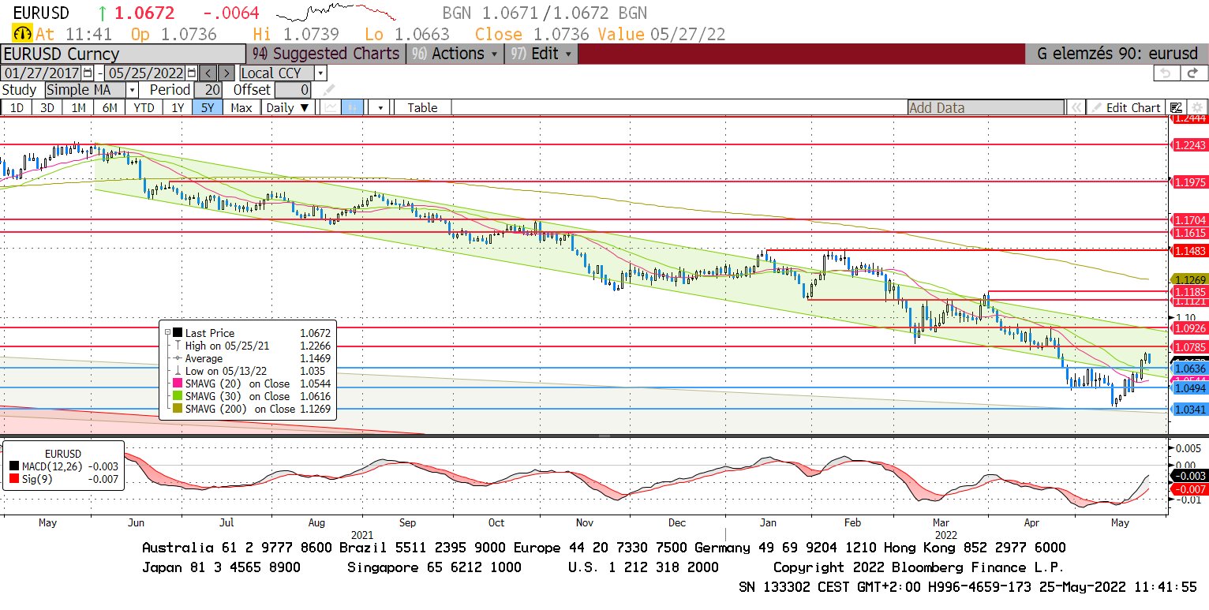Viewport: 1209px width, 610px height.
Task: Click the SMAVG (20) pink color swatch
Action: click(178, 384)
